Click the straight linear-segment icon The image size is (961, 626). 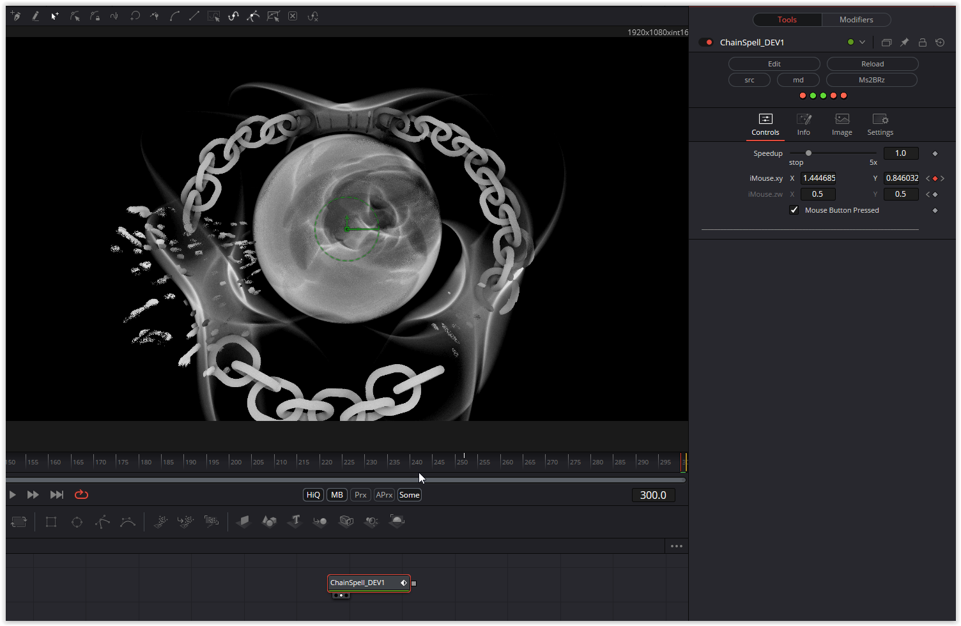coord(194,16)
